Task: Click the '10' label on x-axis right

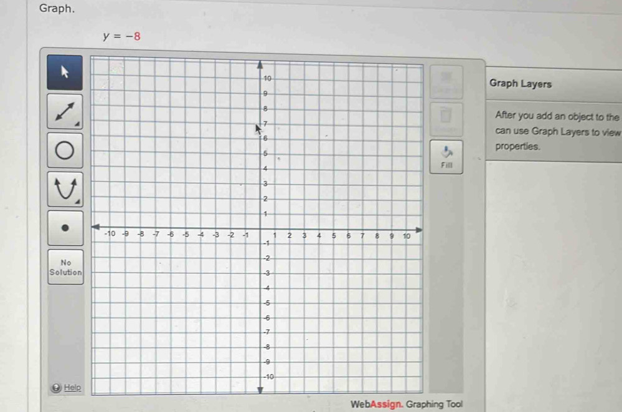Action: pyautogui.click(x=407, y=236)
